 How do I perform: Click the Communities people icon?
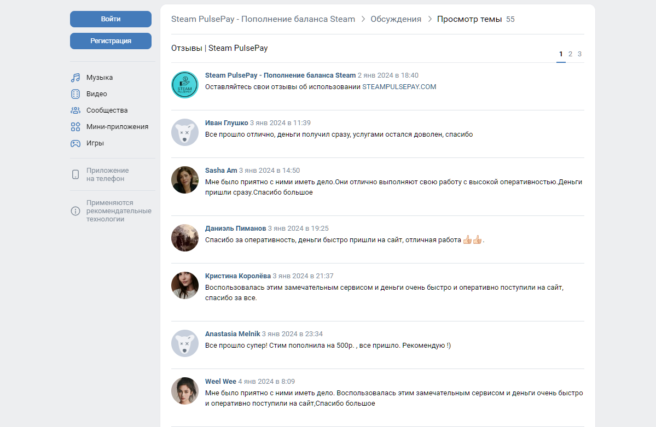coord(76,110)
